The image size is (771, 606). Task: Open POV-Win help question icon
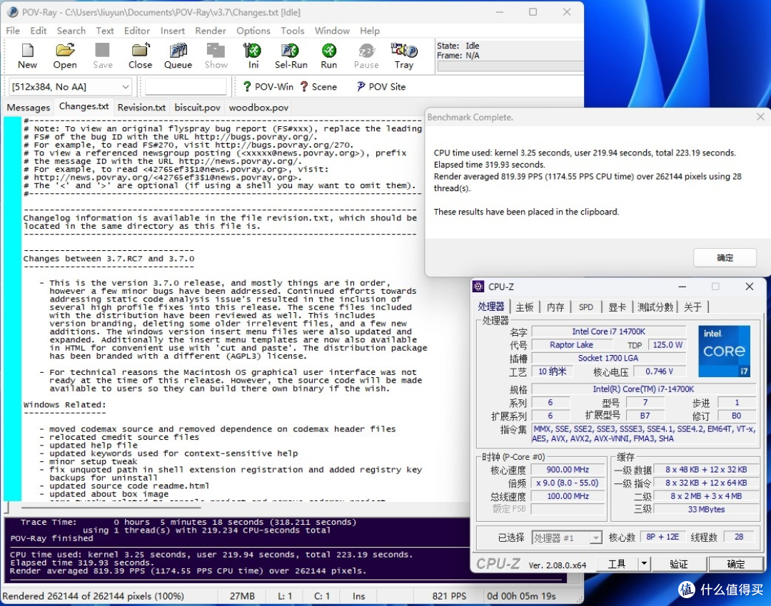pyautogui.click(x=247, y=86)
